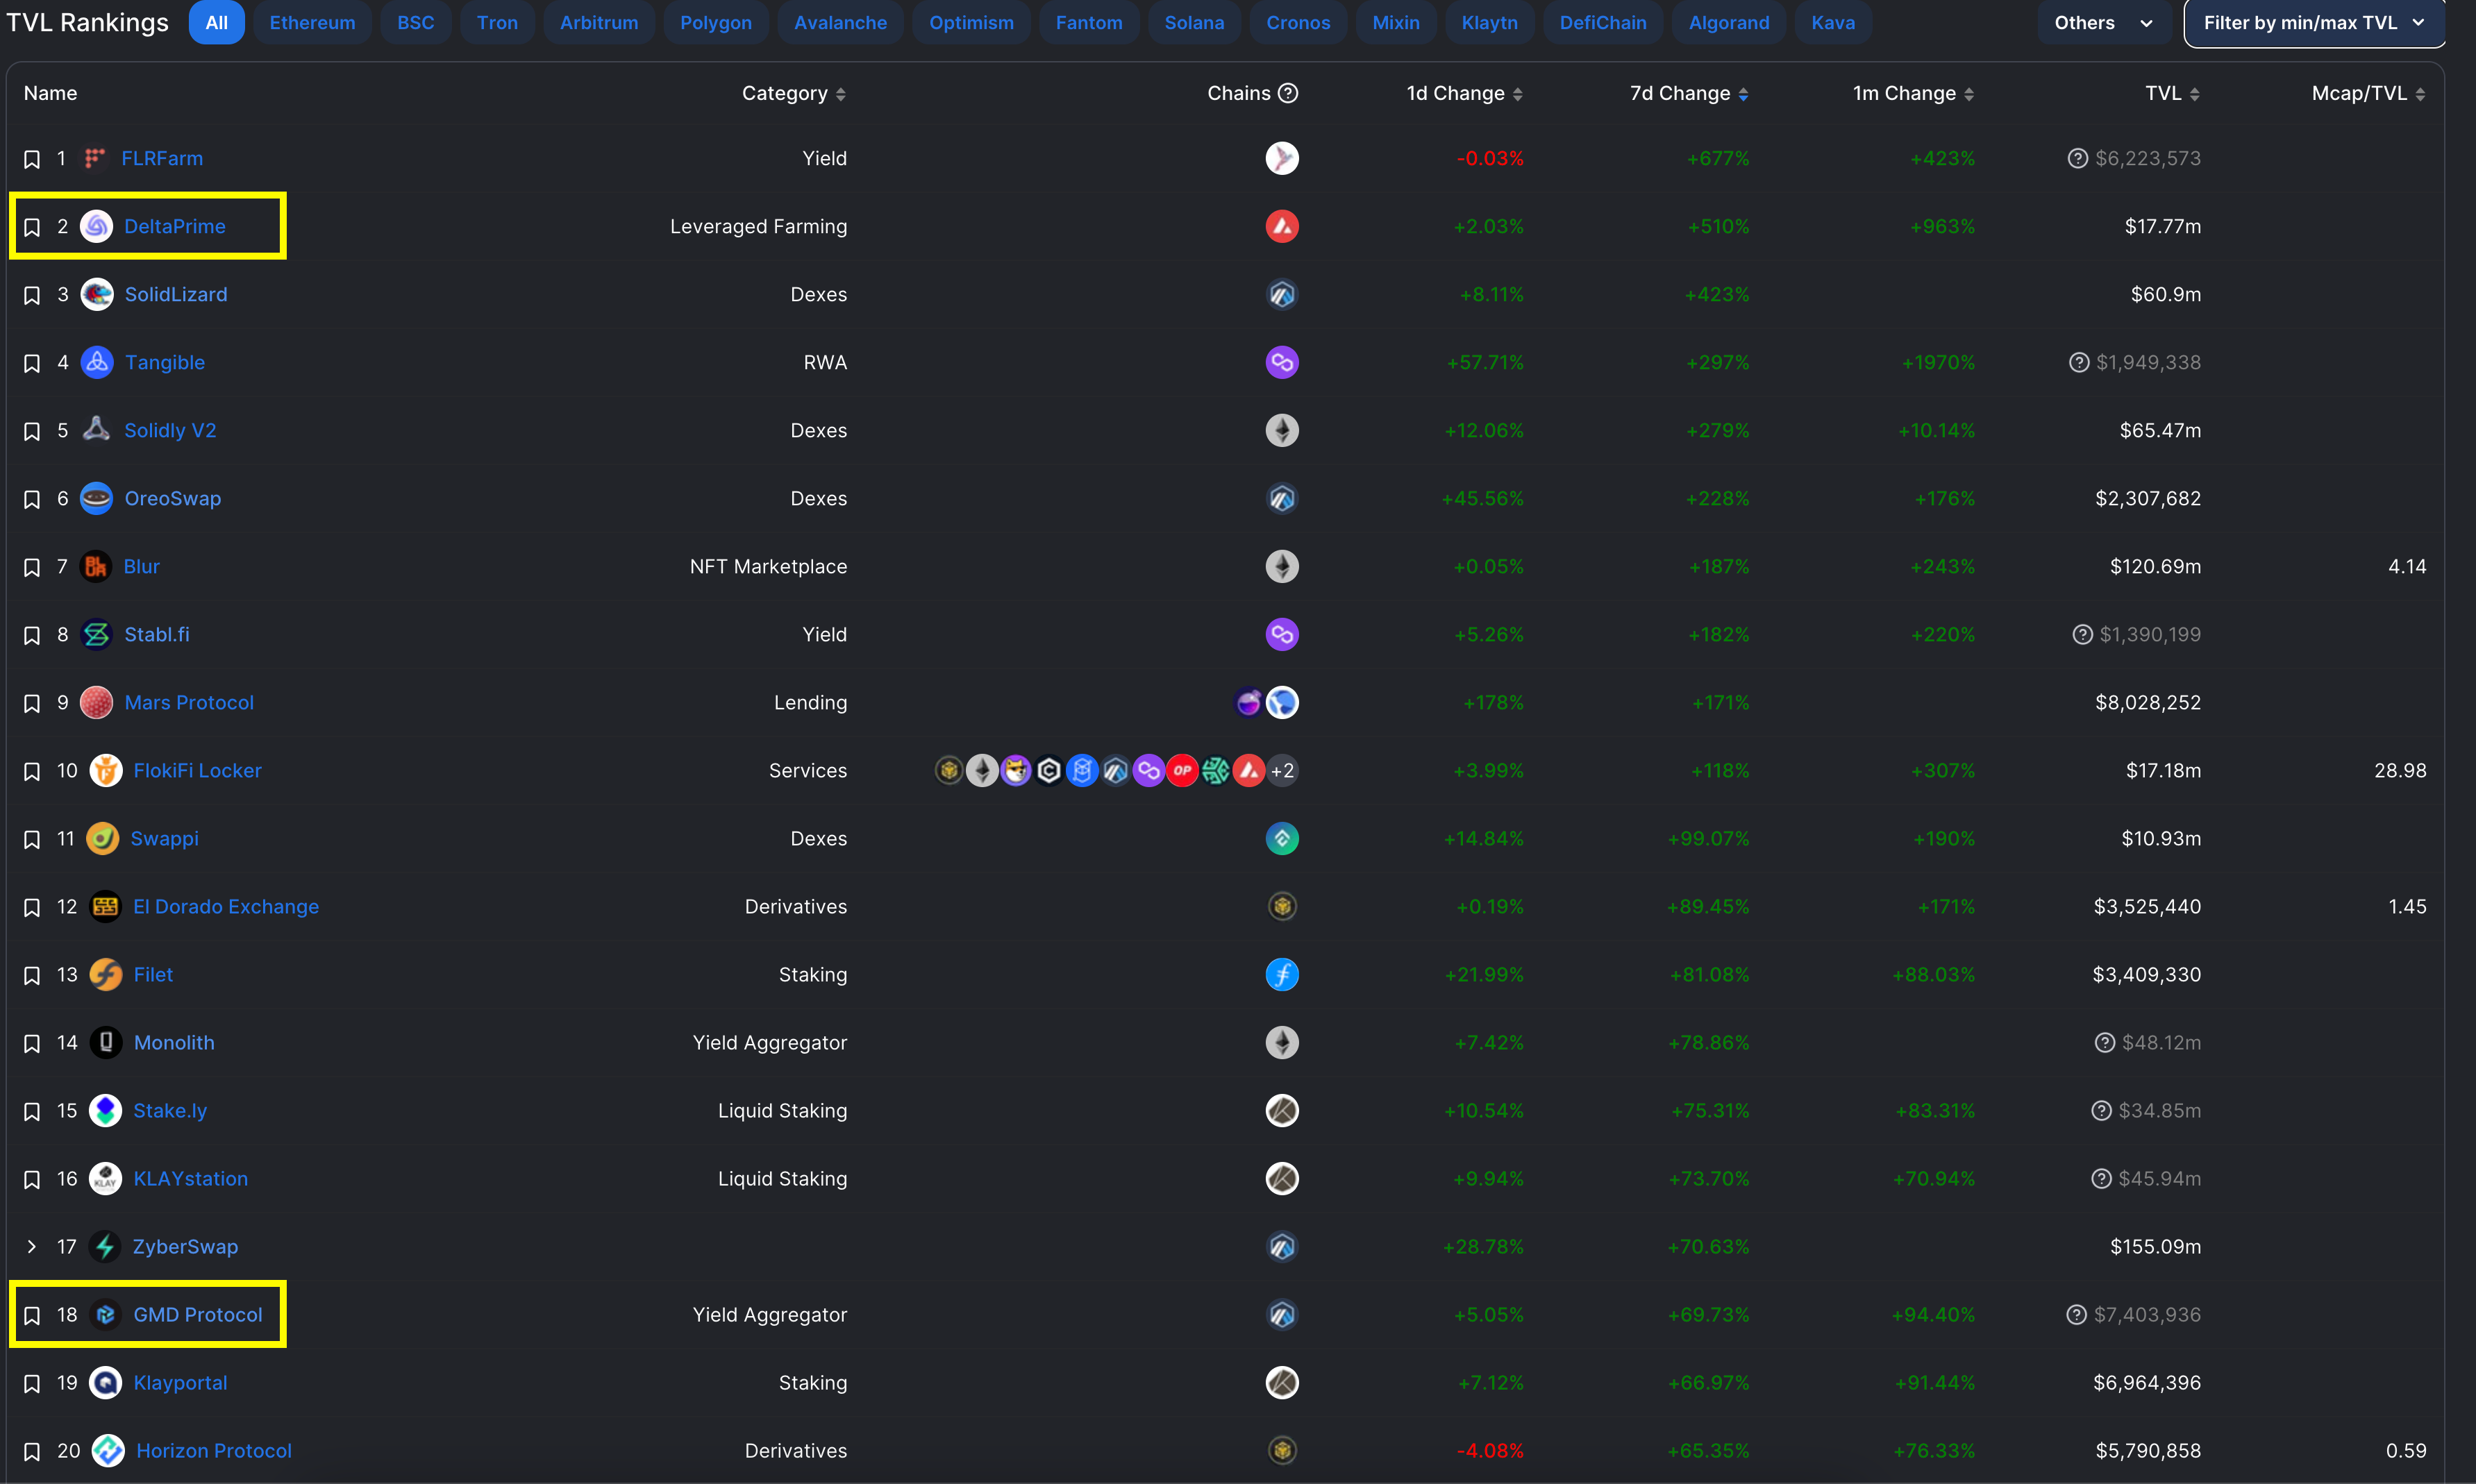Bookmark the FLRFarm protocol

[x=32, y=159]
